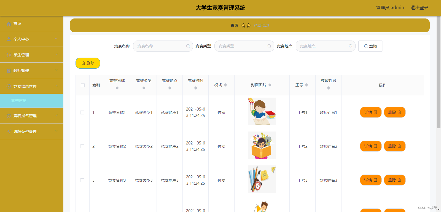Sort by 竞赛名称 column arrows
The height and width of the screenshot is (212, 441).
[x=117, y=88]
